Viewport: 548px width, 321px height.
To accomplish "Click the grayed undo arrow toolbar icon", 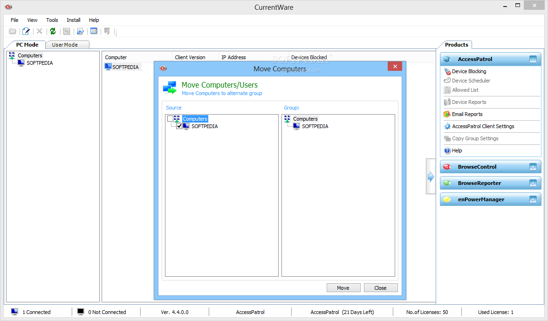I will click(107, 31).
